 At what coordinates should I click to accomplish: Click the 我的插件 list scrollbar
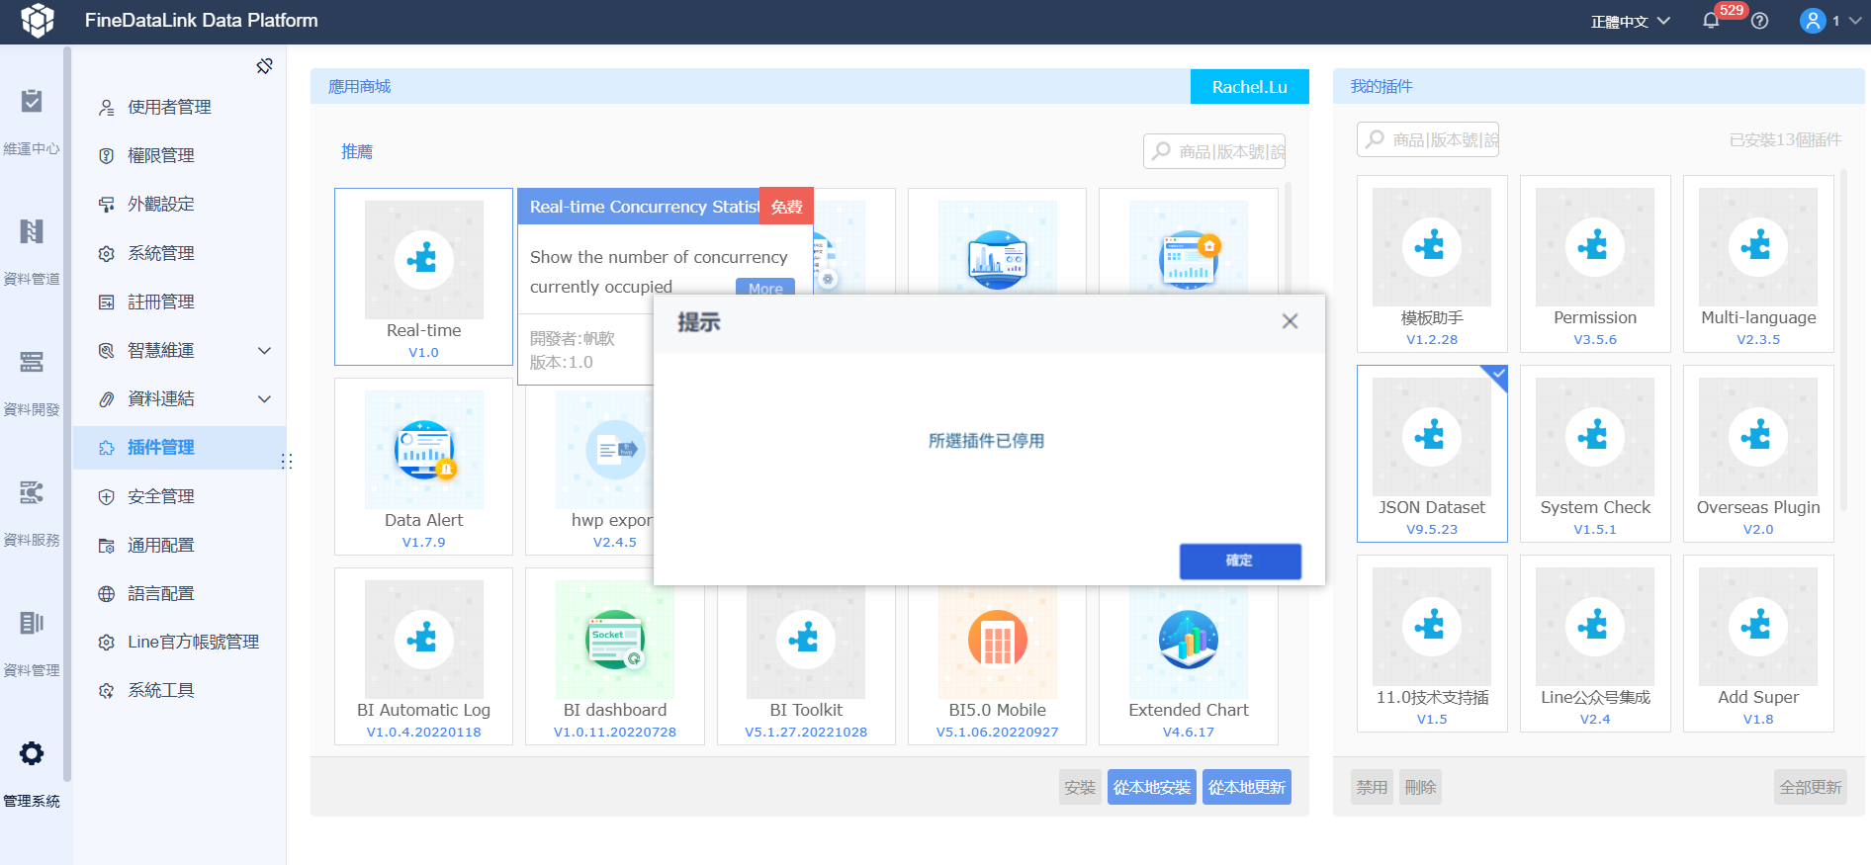pyautogui.click(x=1843, y=341)
